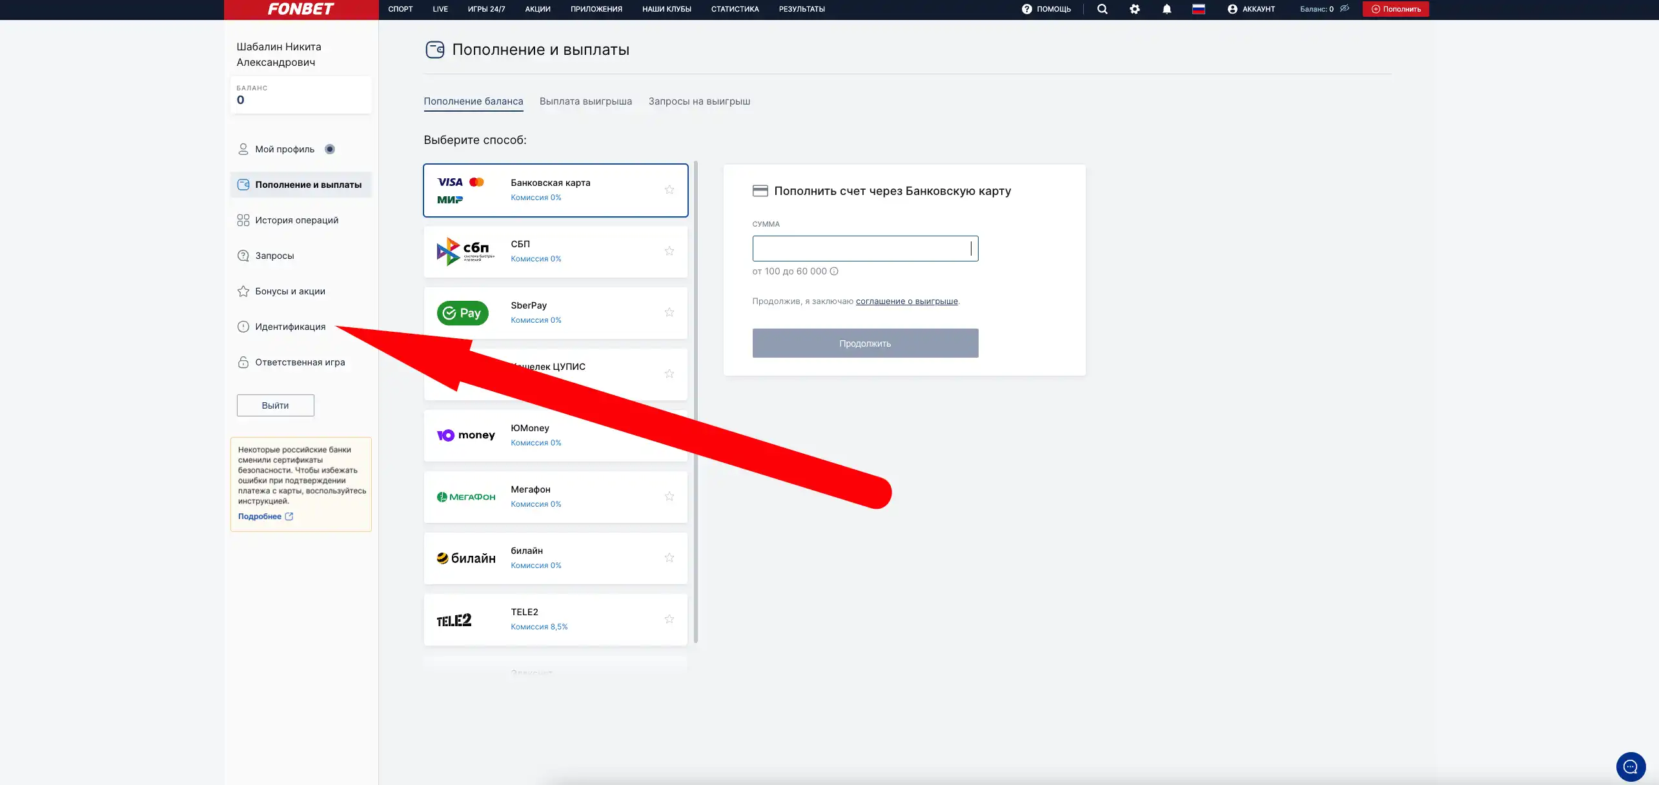Click the FONBET logo

(x=301, y=9)
